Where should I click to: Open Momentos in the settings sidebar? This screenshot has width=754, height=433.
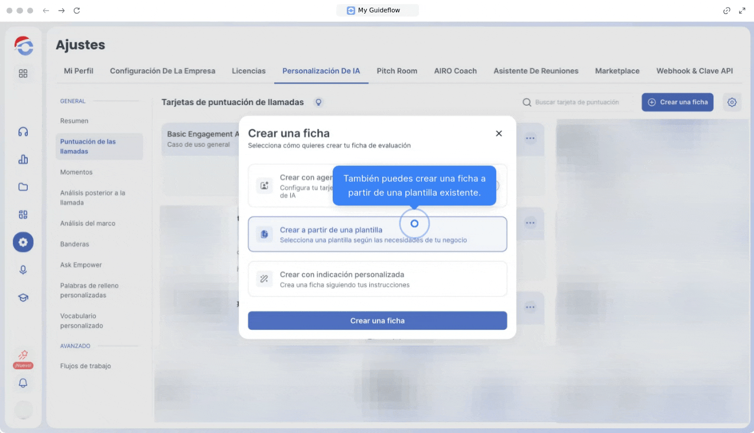(76, 172)
